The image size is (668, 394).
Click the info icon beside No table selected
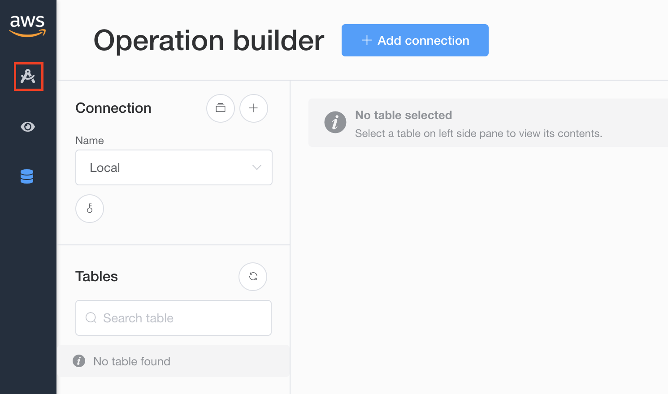click(335, 122)
